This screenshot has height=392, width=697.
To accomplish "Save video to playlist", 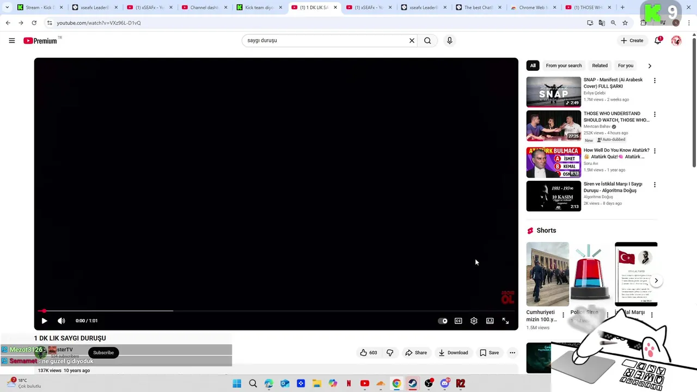I will (489, 352).
